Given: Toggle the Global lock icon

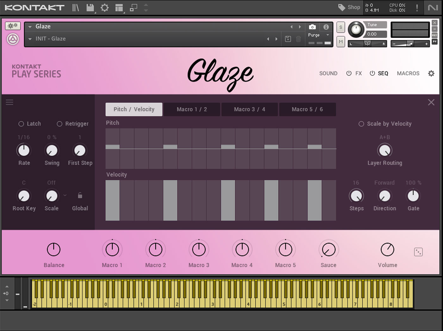Looking at the screenshot, I should (80, 196).
